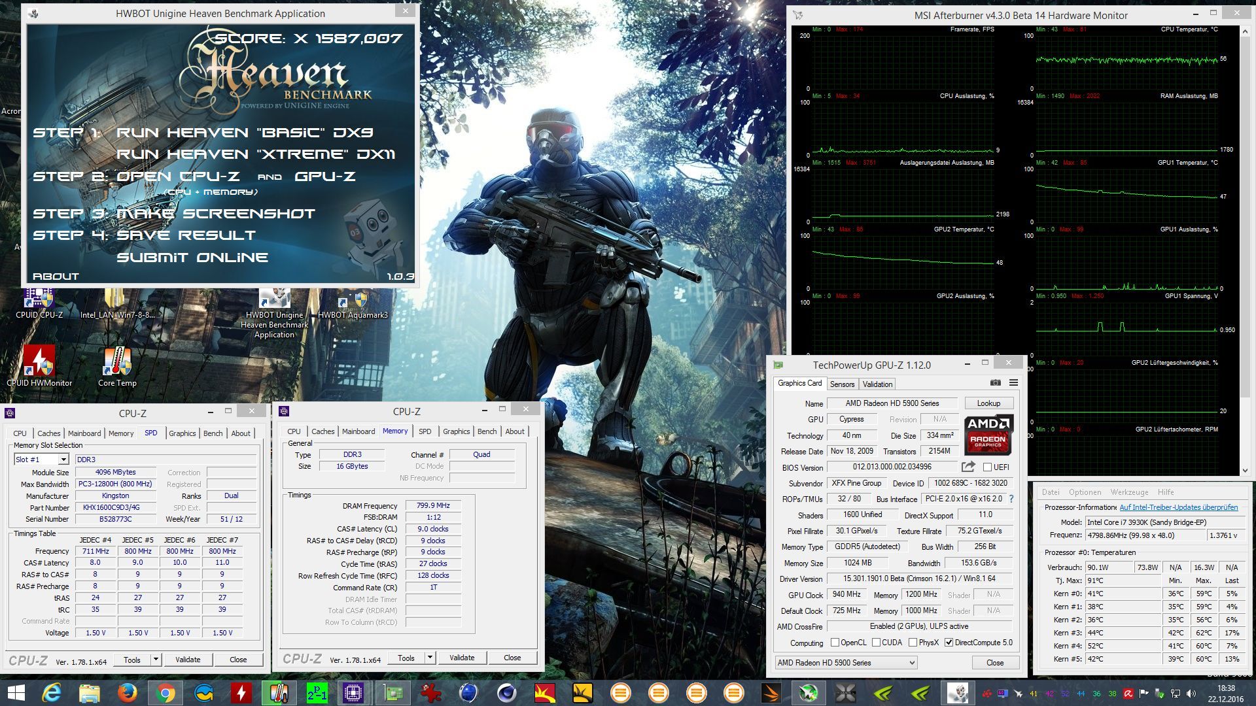
Task: Switch to Validation tab in GPU-Z
Action: 877,384
